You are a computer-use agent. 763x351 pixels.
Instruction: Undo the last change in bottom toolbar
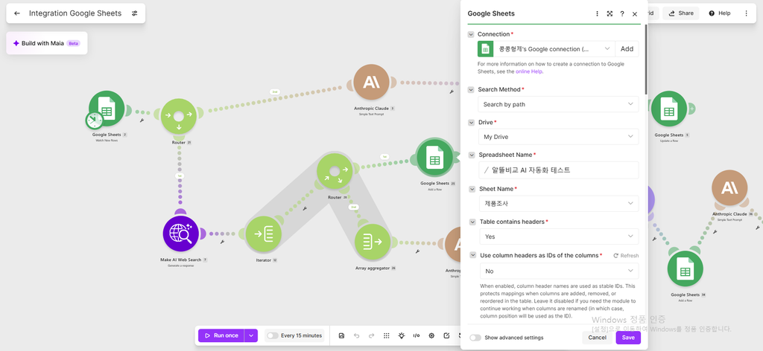point(356,335)
